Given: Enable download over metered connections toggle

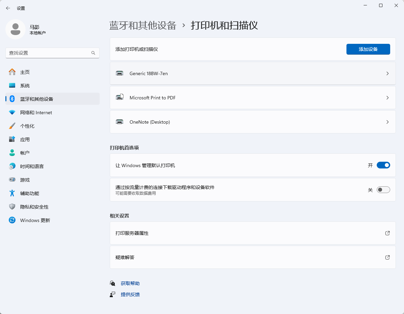Looking at the screenshot, I should pyautogui.click(x=383, y=190).
